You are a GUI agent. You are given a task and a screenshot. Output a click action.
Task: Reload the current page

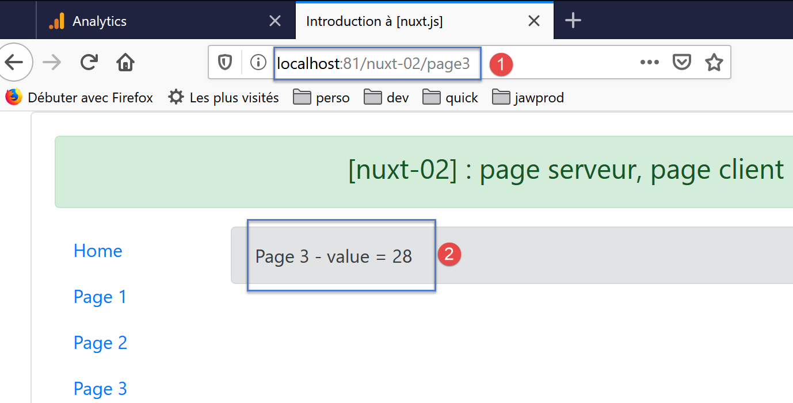coord(89,62)
